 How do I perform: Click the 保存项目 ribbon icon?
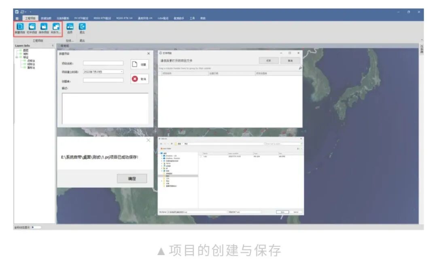(x=44, y=27)
